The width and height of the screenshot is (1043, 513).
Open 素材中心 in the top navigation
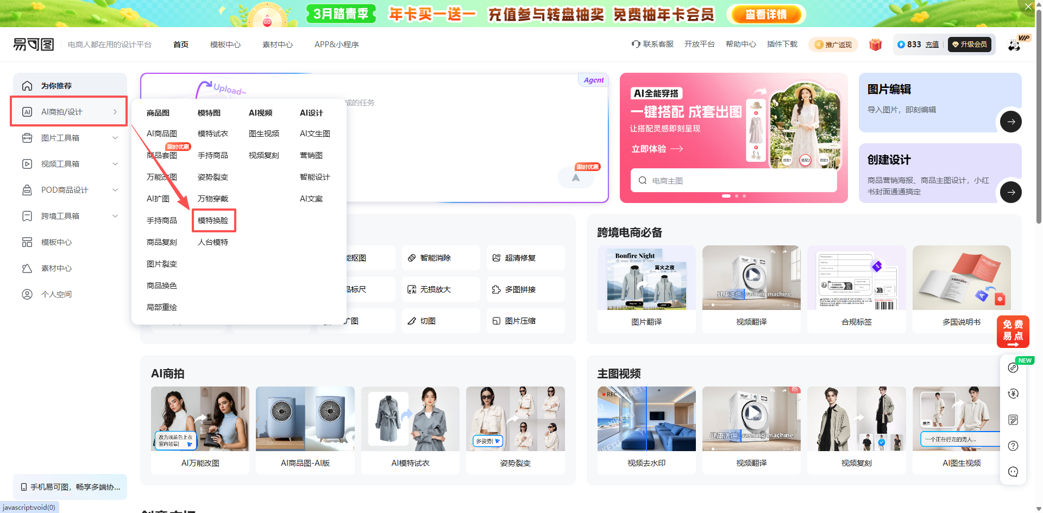pos(278,45)
